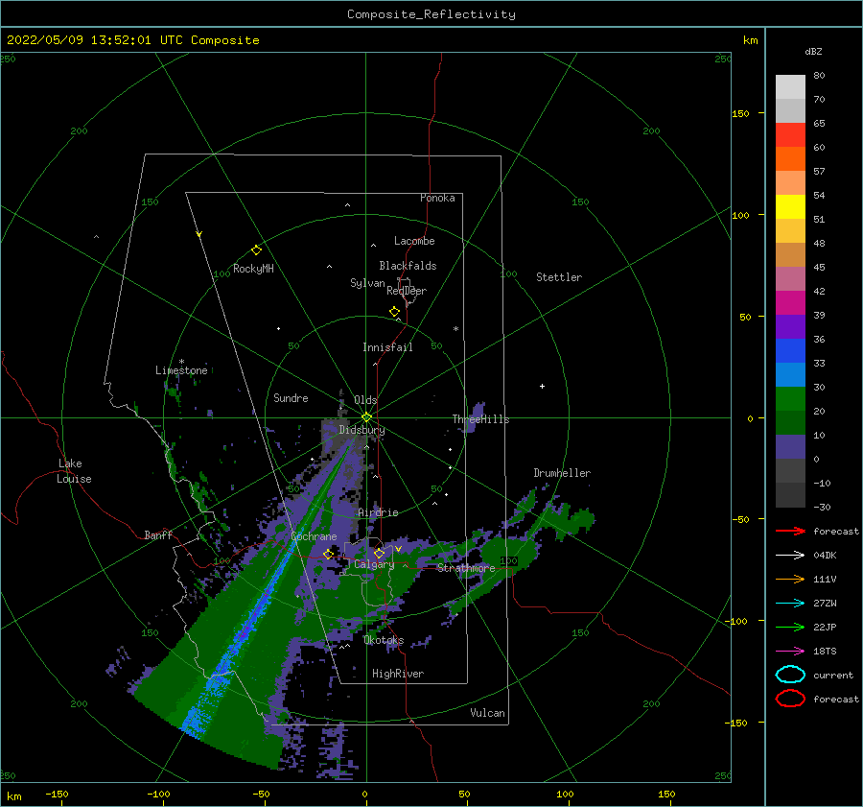Click the dBZ legend heading

[x=813, y=51]
